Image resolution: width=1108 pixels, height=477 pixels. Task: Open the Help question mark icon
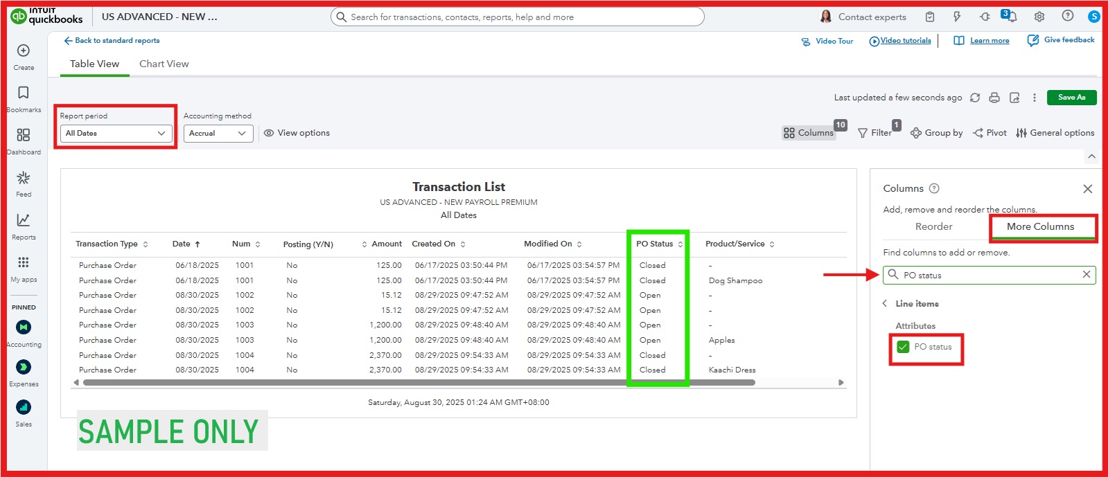pyautogui.click(x=1068, y=16)
